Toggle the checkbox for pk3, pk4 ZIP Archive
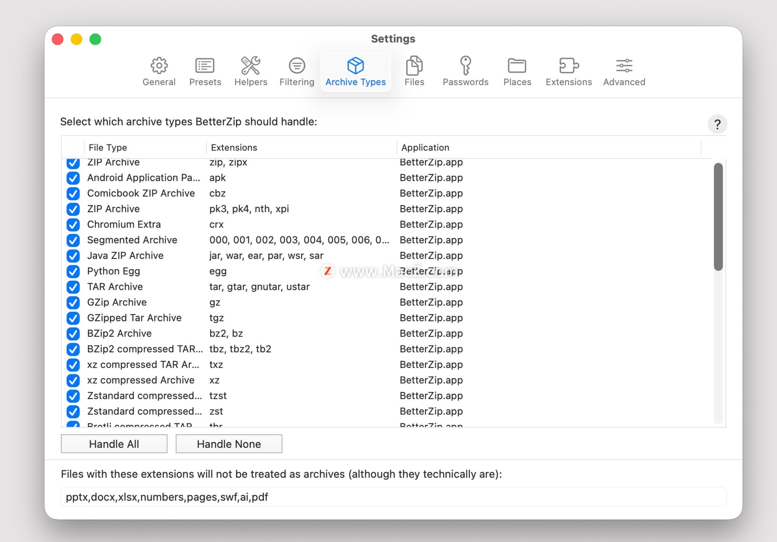This screenshot has height=542, width=777. tap(73, 209)
